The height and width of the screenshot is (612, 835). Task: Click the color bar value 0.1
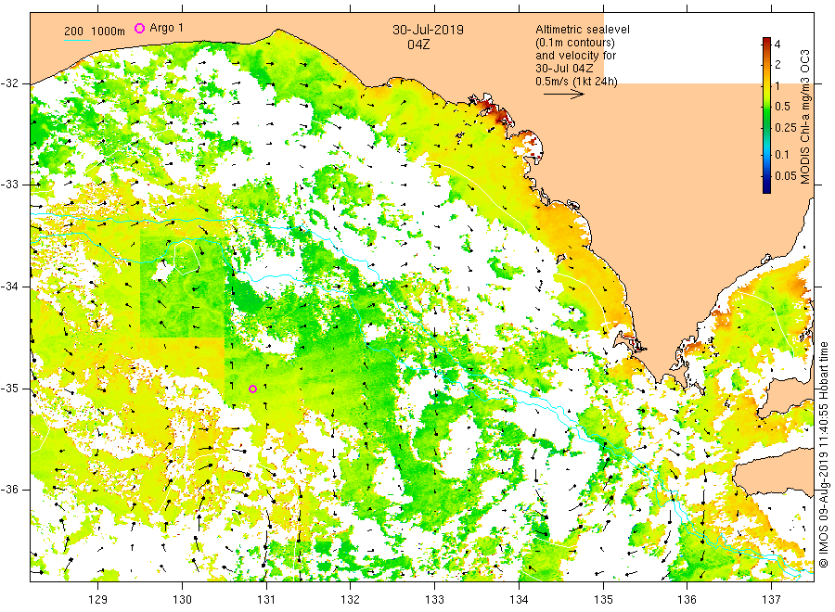[782, 155]
